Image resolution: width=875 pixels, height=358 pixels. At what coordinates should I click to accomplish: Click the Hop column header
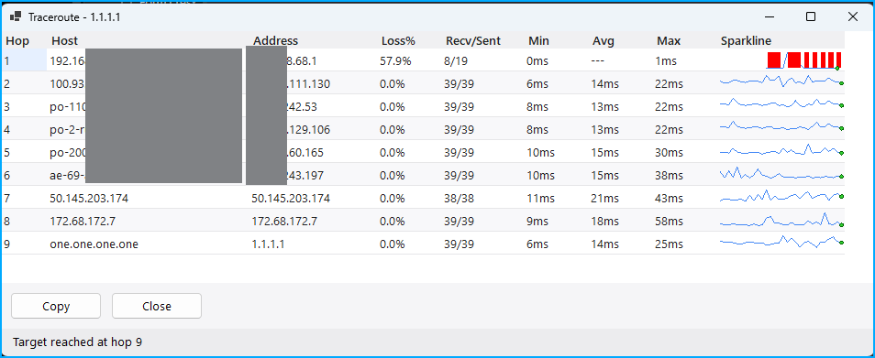click(17, 40)
